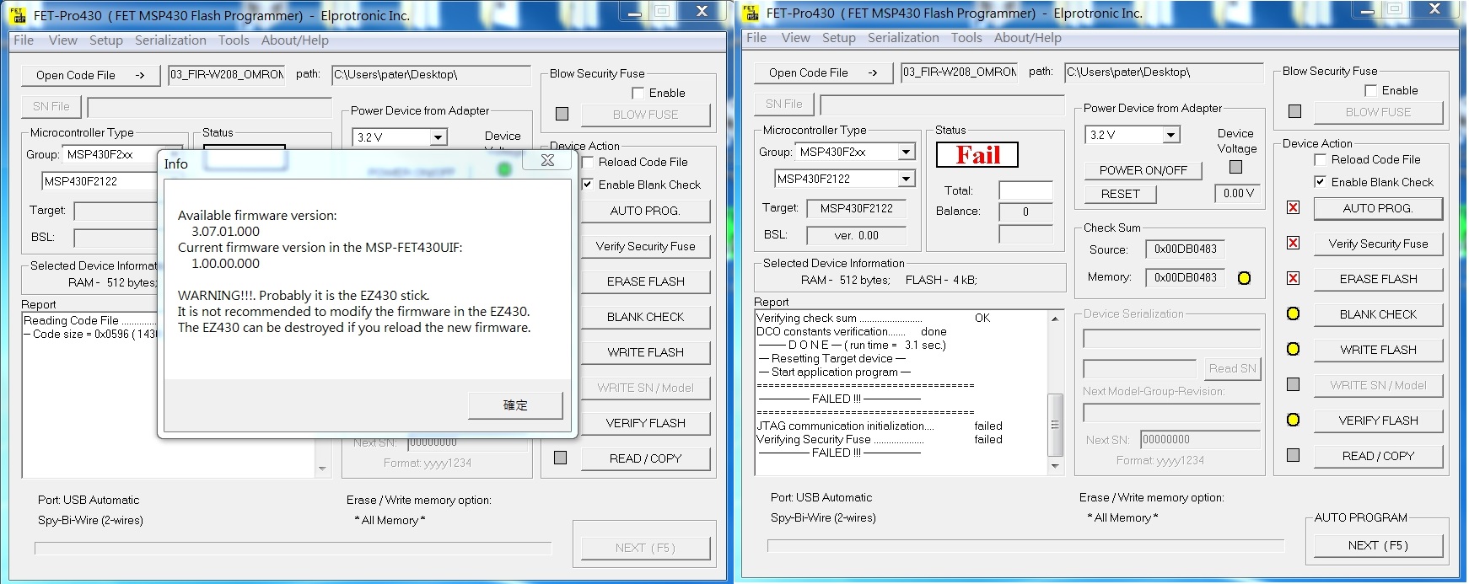Screen dimensions: 1469x584
Task: Click the progress bar in left window
Action: pos(293,549)
